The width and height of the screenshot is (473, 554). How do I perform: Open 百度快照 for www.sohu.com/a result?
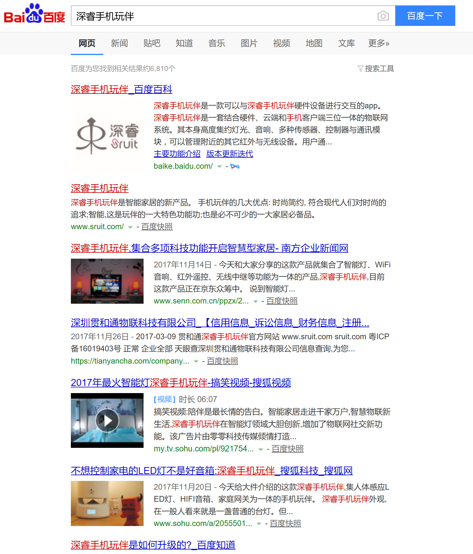coord(285,524)
